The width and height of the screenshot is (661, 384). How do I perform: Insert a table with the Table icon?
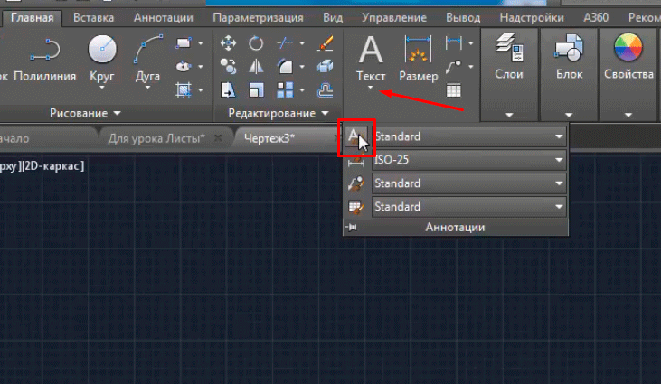pyautogui.click(x=453, y=89)
